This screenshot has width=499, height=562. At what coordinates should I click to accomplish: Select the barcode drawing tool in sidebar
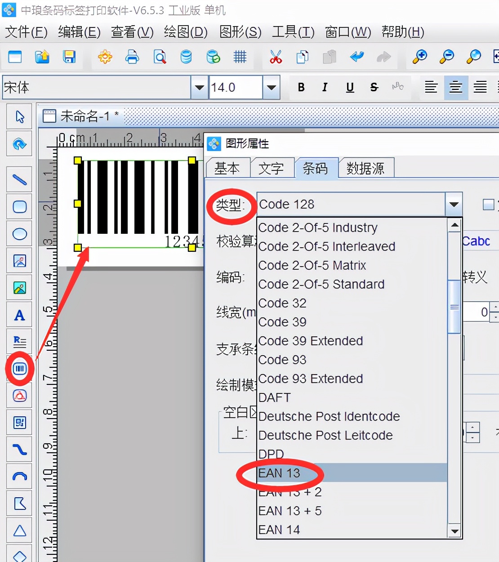coord(19,369)
